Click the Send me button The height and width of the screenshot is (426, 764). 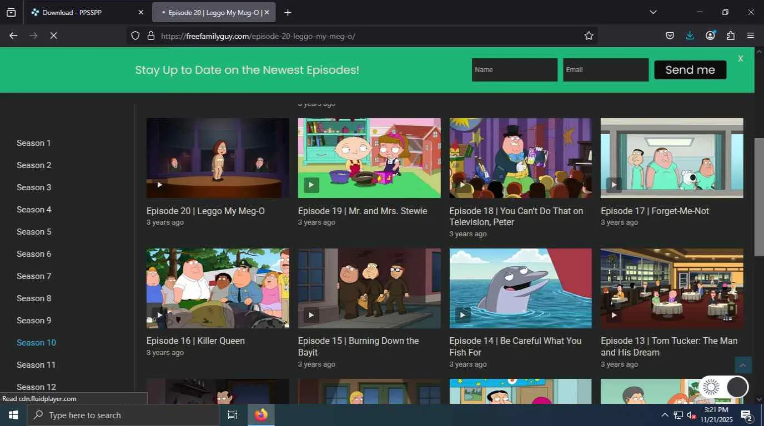coord(690,70)
